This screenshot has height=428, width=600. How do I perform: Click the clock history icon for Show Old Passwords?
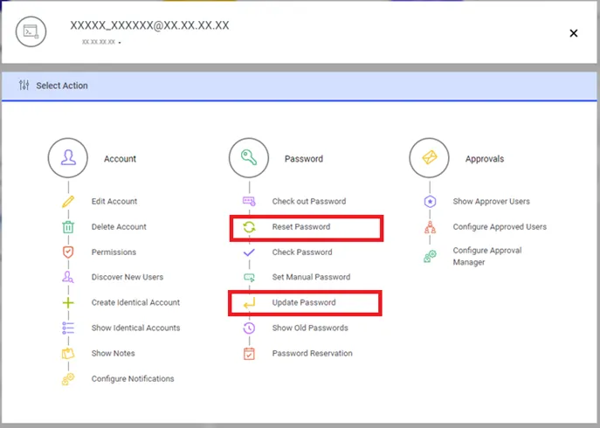249,328
